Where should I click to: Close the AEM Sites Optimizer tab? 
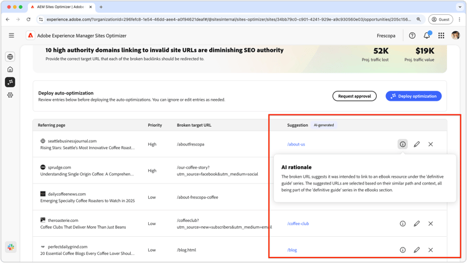coord(90,7)
